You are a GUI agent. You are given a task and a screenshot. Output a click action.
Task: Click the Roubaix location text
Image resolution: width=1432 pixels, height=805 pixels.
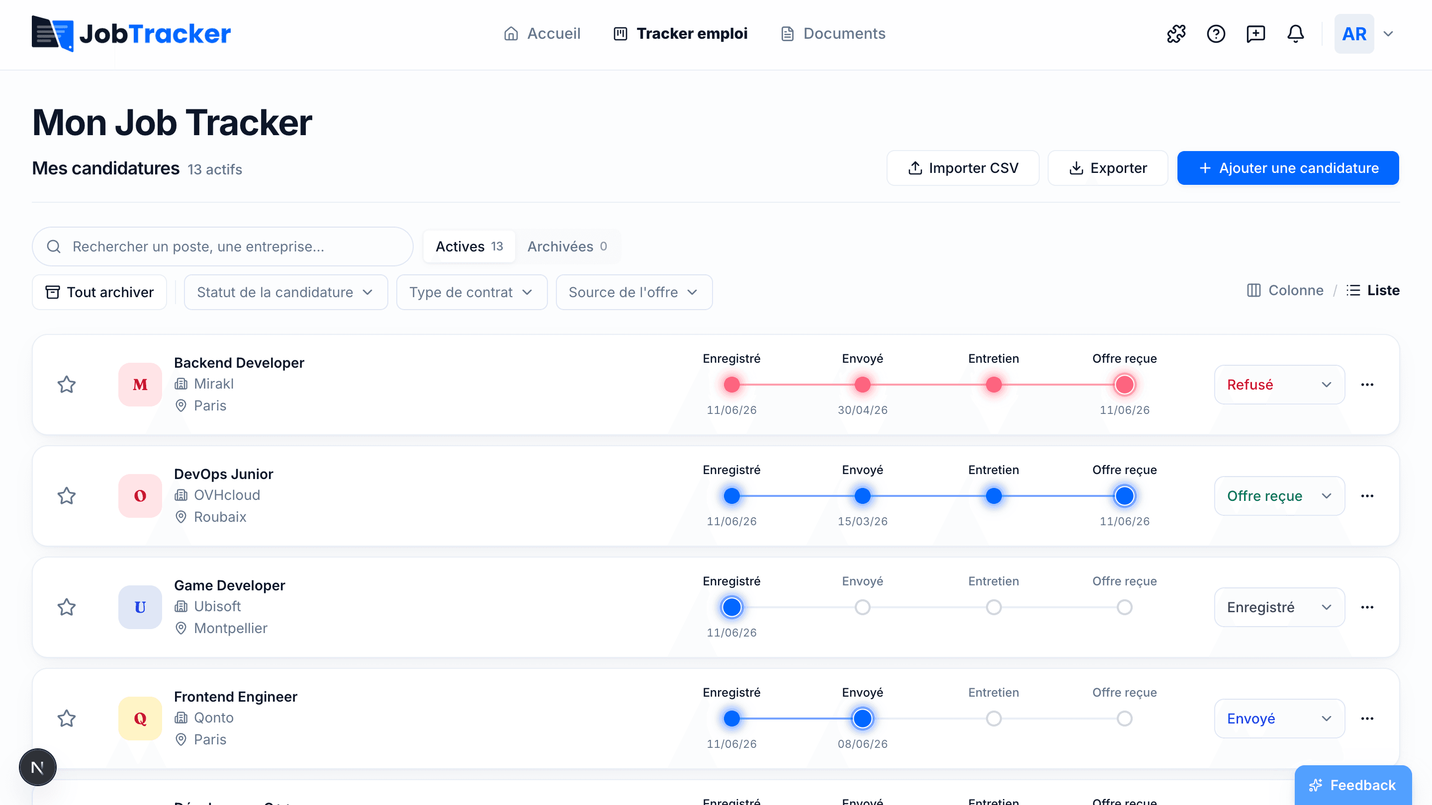point(220,517)
